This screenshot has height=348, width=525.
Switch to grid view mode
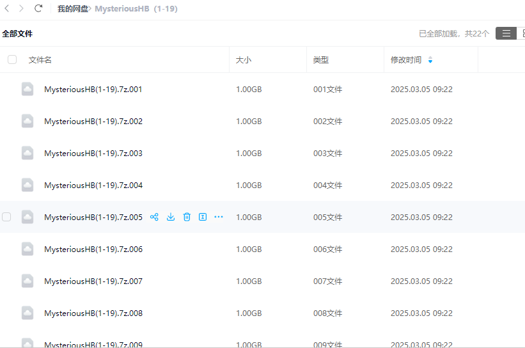pyautogui.click(x=522, y=33)
